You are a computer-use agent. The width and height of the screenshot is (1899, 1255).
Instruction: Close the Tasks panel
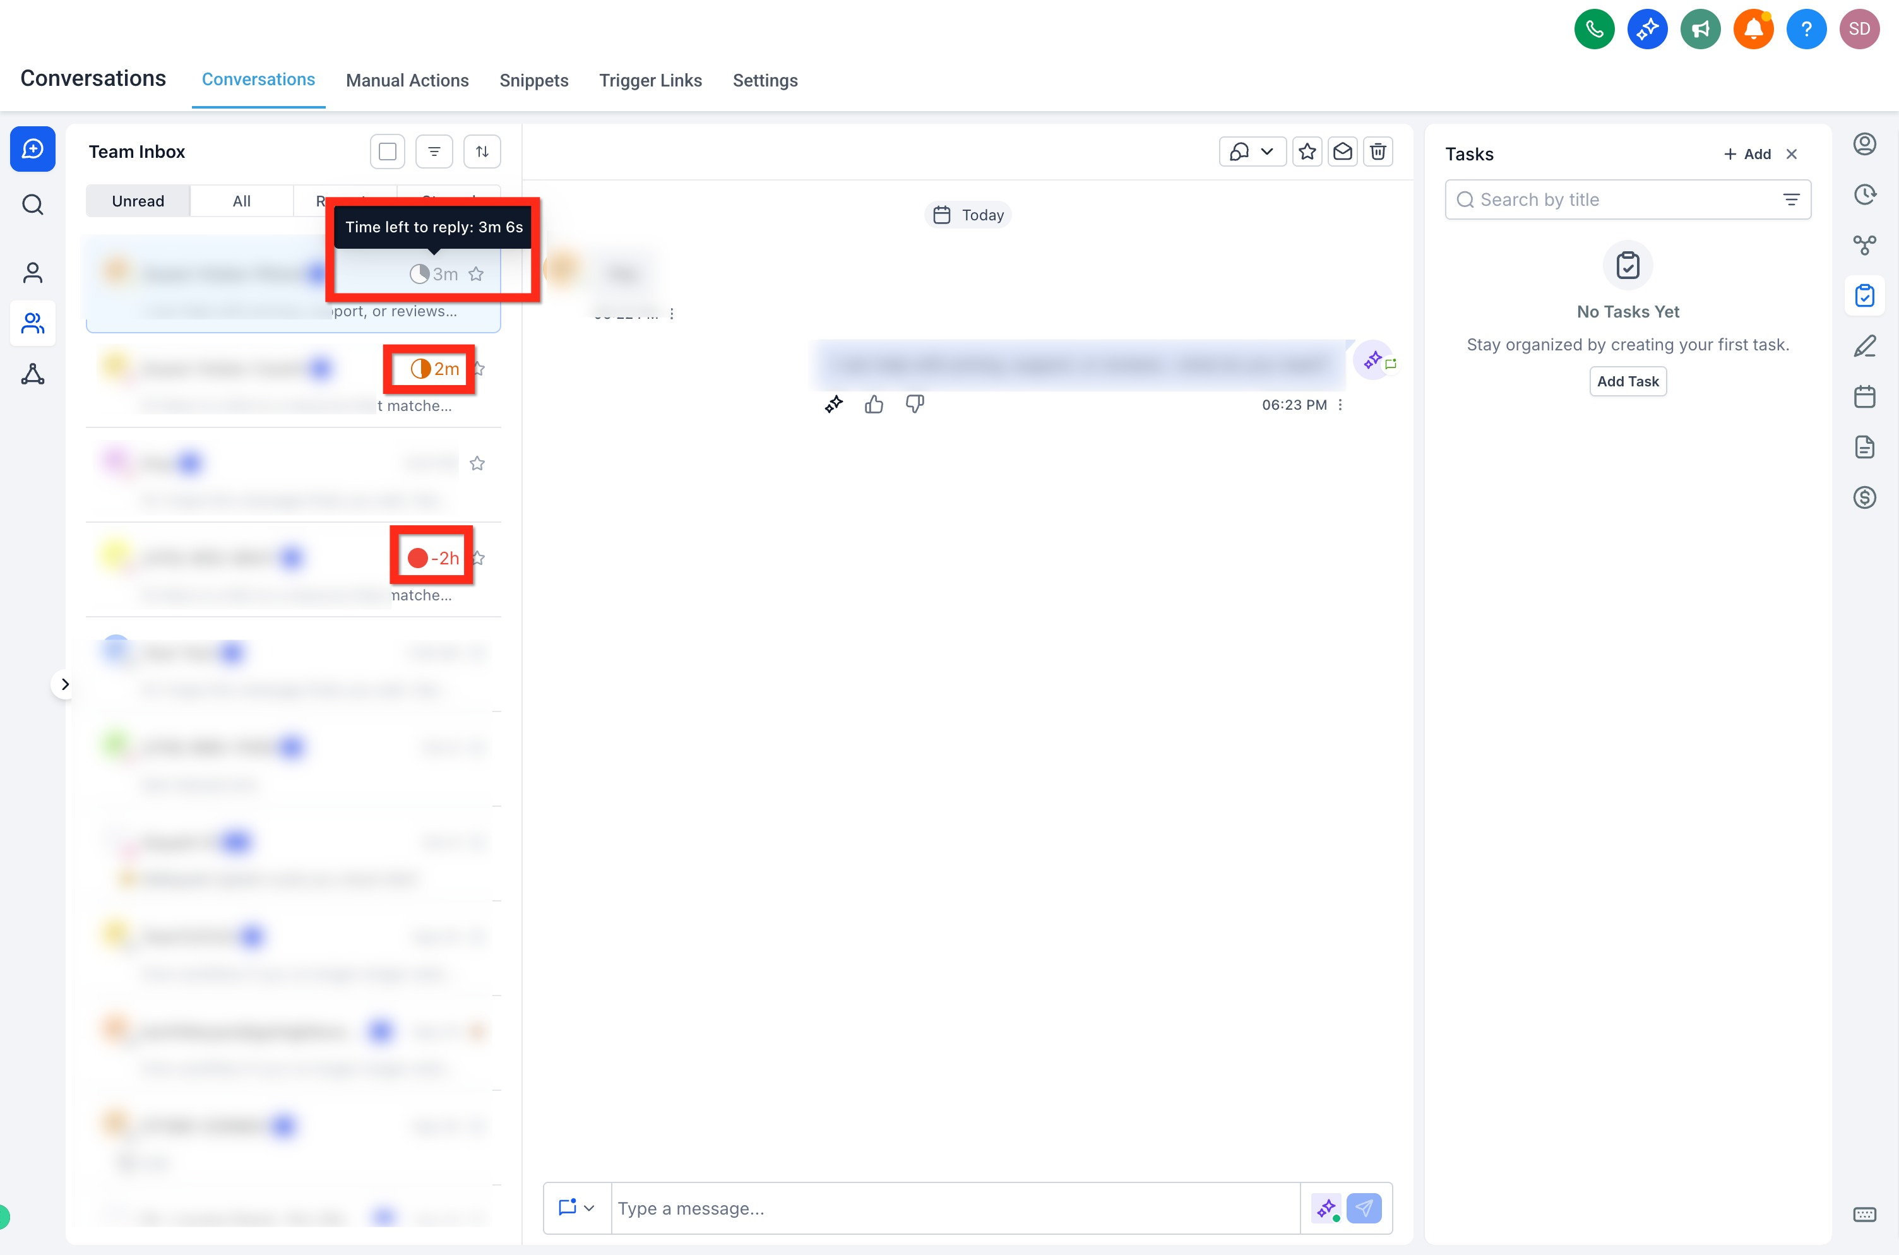[1792, 155]
